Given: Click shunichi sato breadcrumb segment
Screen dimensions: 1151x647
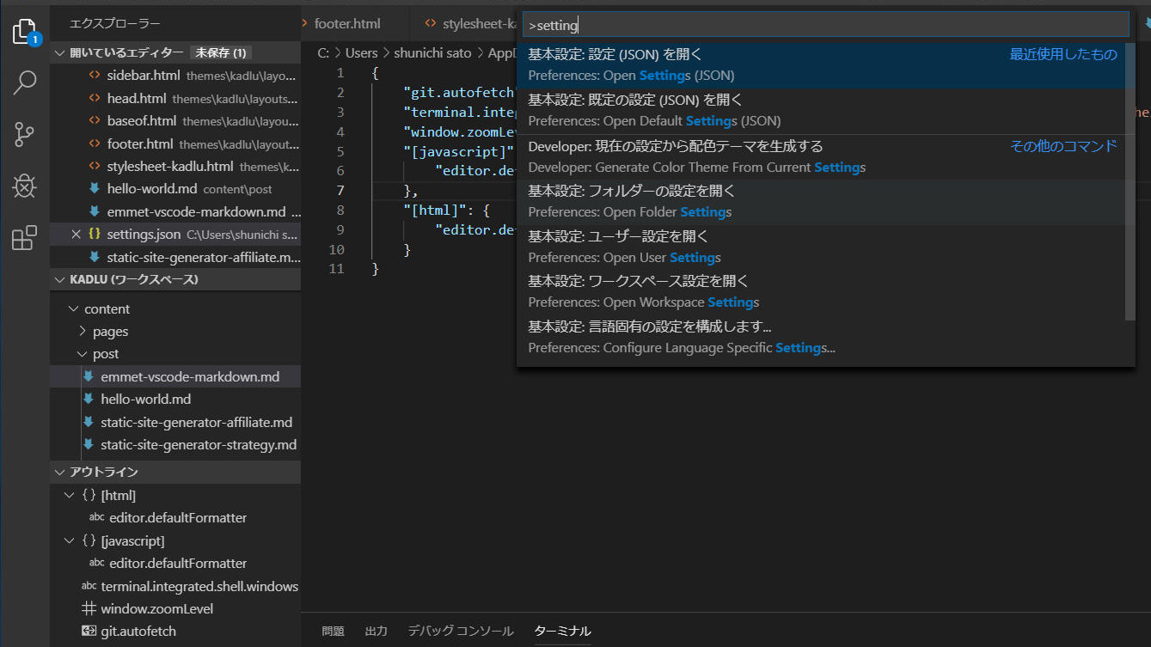Looking at the screenshot, I should (433, 53).
